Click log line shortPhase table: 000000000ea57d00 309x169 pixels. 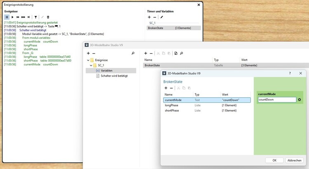[37, 61]
